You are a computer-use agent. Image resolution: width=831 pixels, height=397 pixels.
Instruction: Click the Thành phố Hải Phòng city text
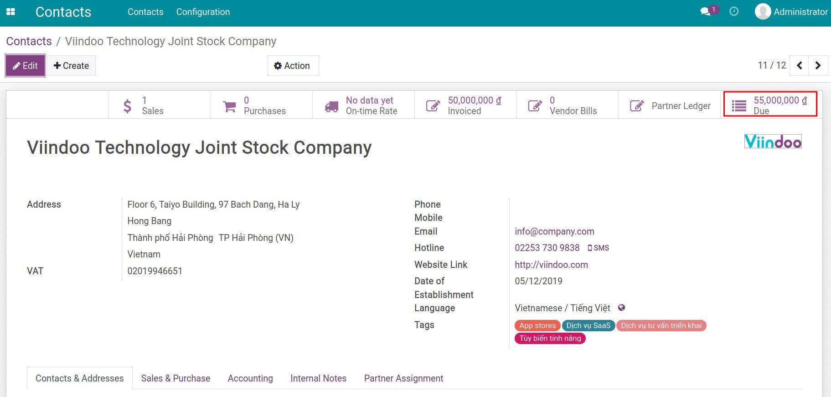click(170, 238)
